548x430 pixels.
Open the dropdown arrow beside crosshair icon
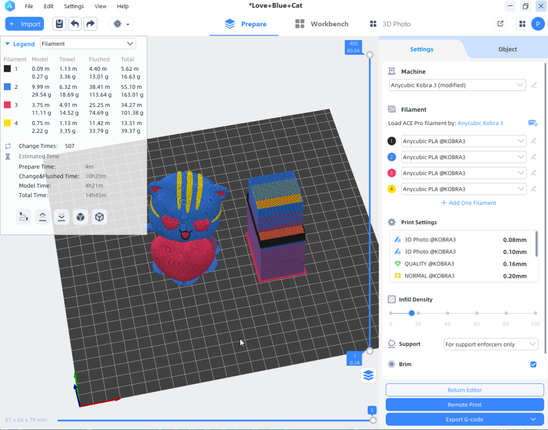tap(128, 24)
